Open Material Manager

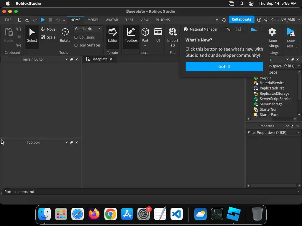201,29
